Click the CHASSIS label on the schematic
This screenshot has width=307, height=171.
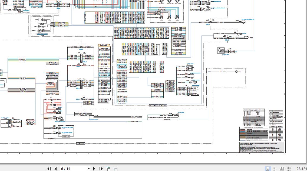81,143
